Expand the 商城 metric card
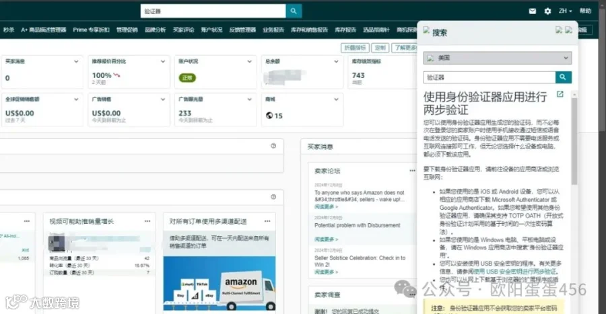Image resolution: width=606 pixels, height=314 pixels. click(x=336, y=99)
